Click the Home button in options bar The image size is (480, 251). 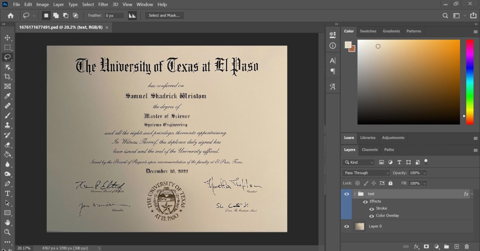click(11, 15)
